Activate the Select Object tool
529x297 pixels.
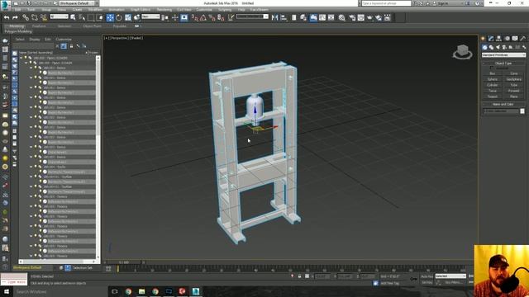[x=73, y=17]
